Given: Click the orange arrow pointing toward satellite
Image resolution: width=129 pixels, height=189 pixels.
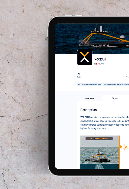Looking at the screenshot, I should [121, 147].
